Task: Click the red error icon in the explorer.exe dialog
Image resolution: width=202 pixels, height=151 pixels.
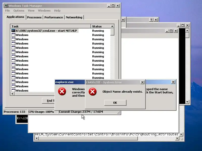Action: click(x=62, y=91)
